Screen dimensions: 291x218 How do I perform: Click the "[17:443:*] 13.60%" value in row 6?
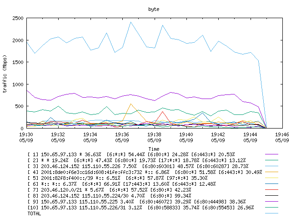[146, 184]
